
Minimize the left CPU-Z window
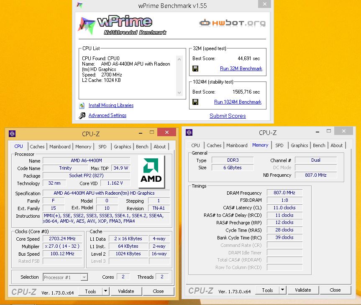click(x=141, y=133)
